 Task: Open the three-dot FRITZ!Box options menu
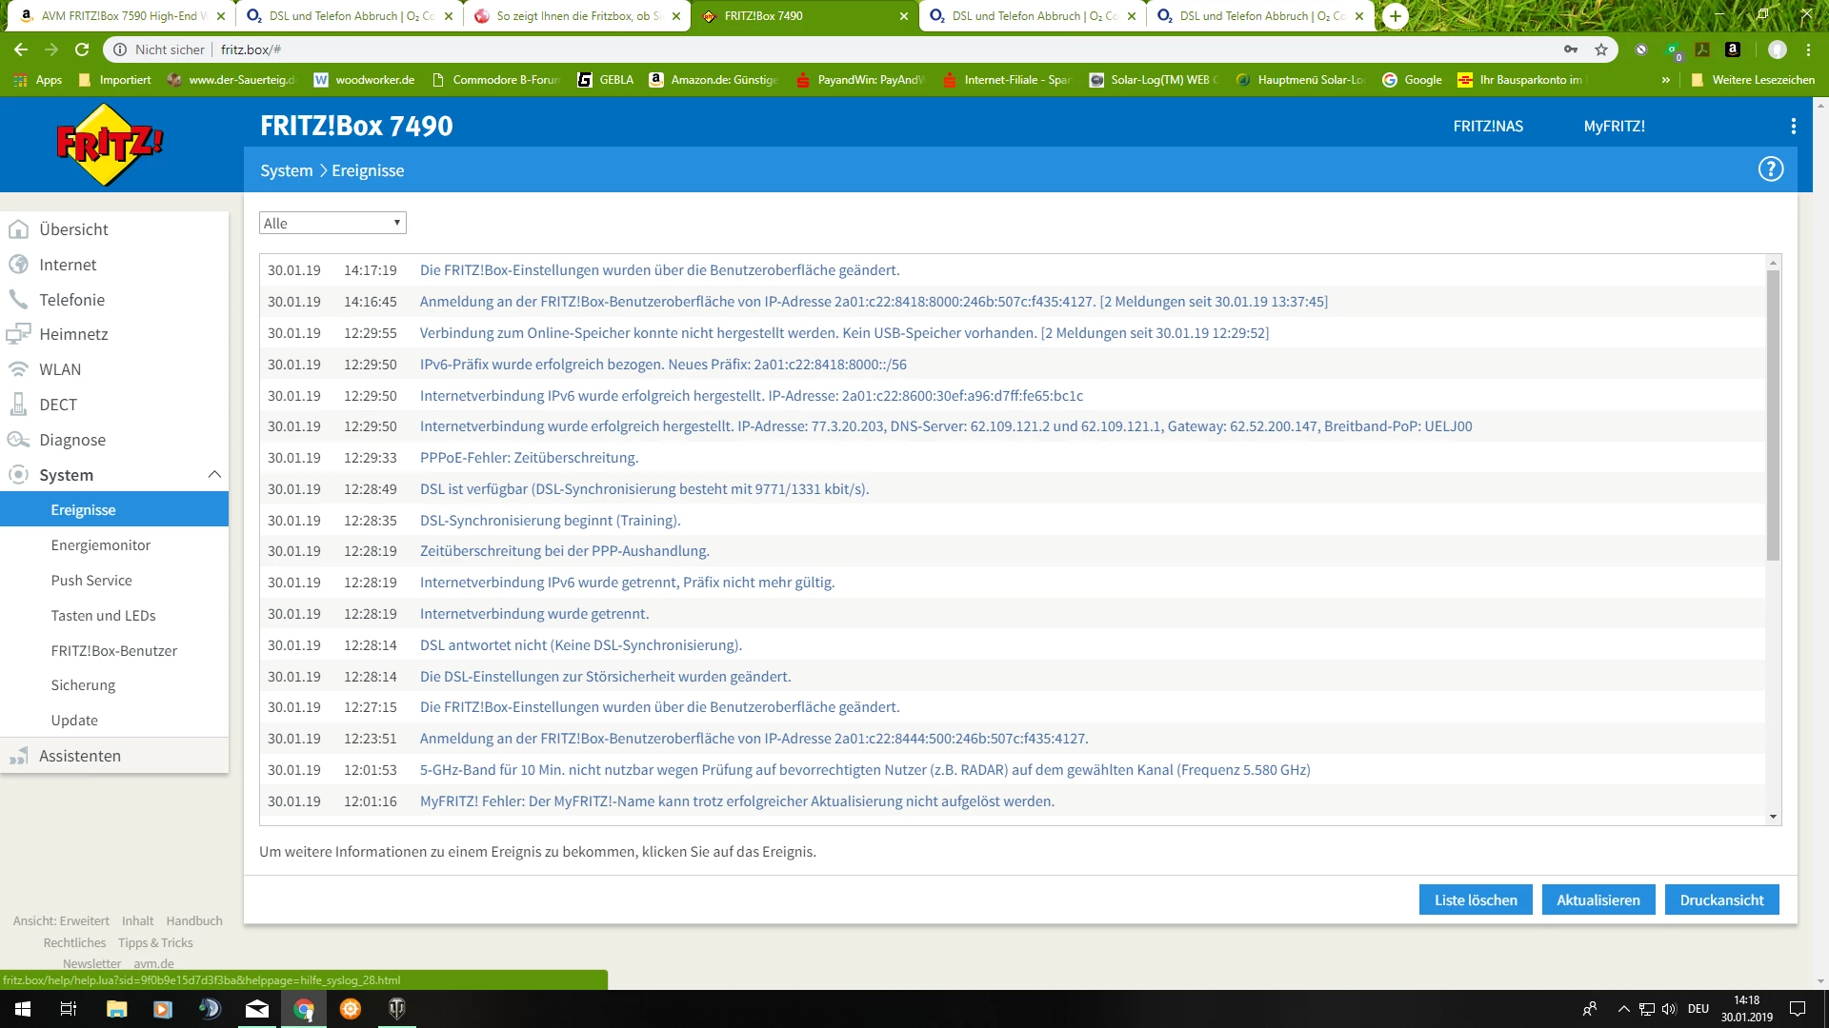tap(1793, 126)
